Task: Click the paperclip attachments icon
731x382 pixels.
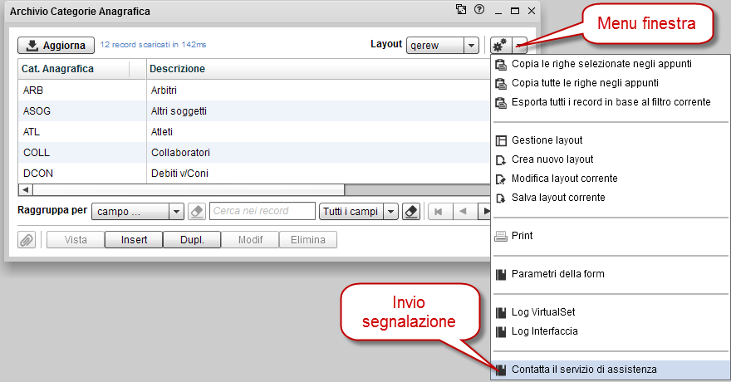Action: [27, 240]
